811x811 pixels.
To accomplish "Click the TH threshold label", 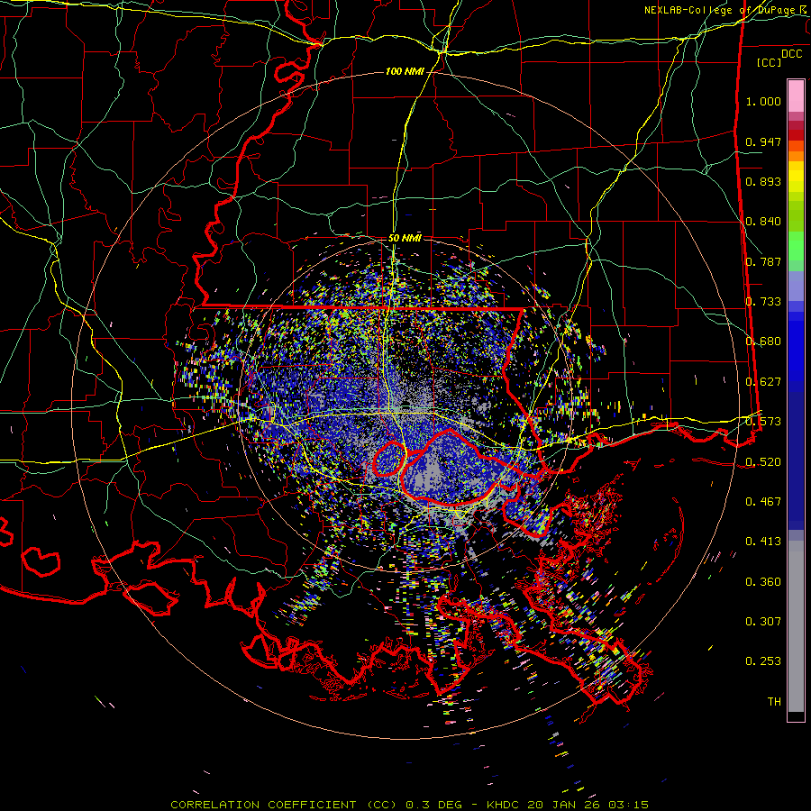I will pyautogui.click(x=774, y=702).
